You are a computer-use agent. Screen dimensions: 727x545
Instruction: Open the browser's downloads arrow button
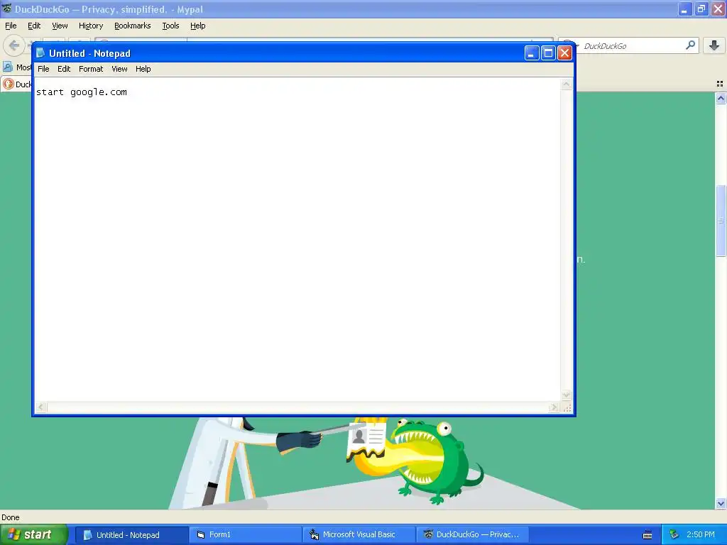point(714,45)
